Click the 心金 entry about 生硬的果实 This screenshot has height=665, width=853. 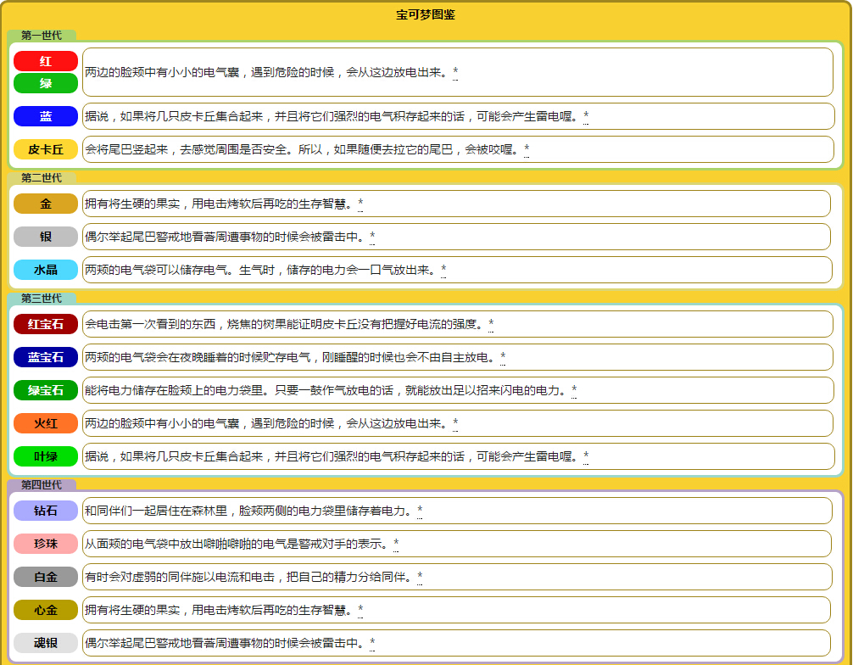[220, 610]
